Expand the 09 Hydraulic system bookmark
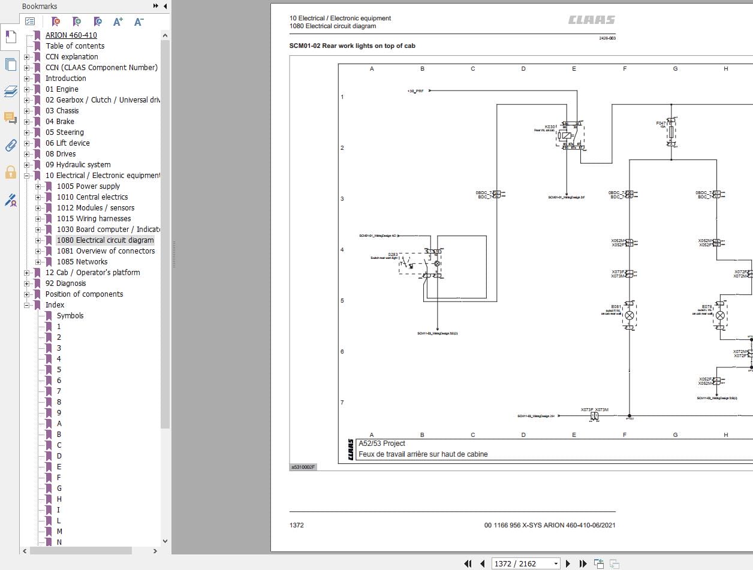753x570 pixels. 26,165
